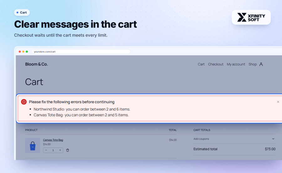Click the yourstore.com/cart address bar
Screen dimensions: 282x173
(x=81, y=52)
